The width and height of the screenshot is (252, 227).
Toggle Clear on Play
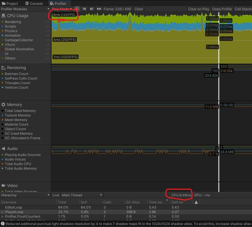pyautogui.click(x=199, y=9)
